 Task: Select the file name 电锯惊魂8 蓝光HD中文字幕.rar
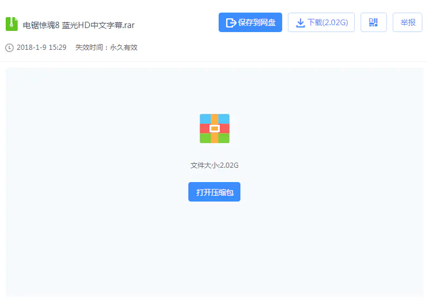[78, 25]
